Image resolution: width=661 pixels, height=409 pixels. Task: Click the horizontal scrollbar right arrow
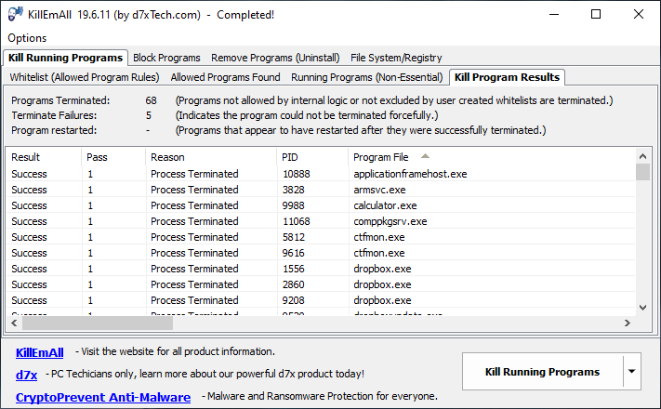click(628, 323)
